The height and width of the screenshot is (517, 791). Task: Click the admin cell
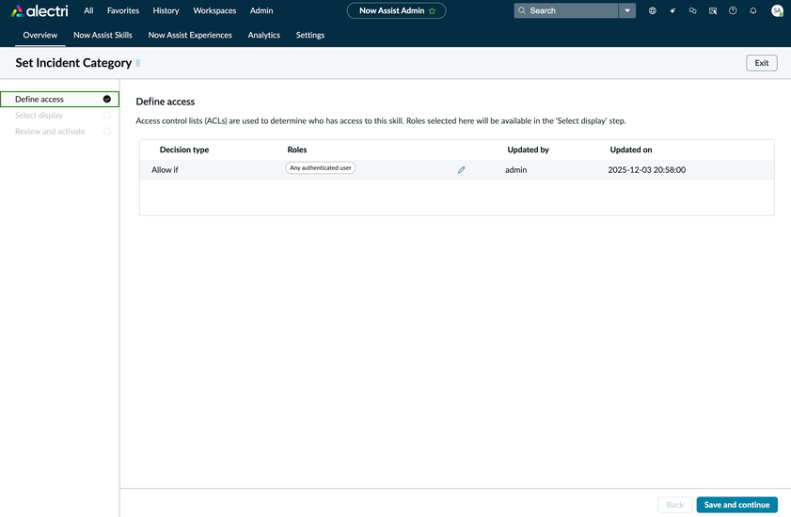[x=516, y=170]
